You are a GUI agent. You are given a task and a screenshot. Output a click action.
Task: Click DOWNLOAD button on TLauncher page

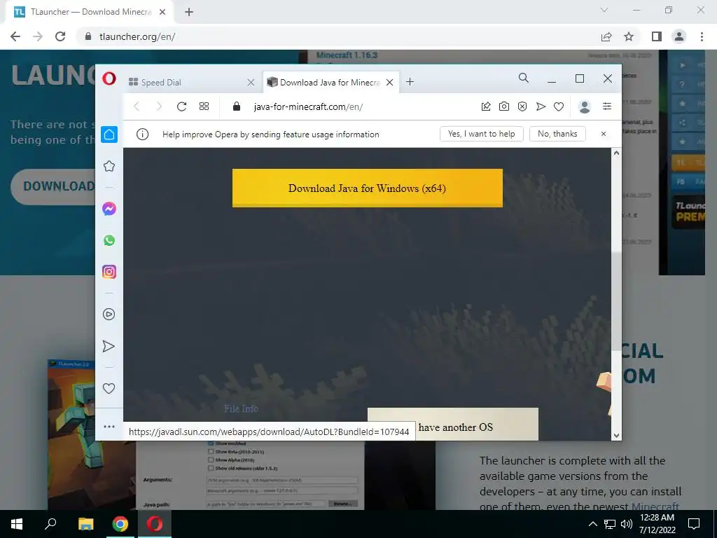click(53, 186)
